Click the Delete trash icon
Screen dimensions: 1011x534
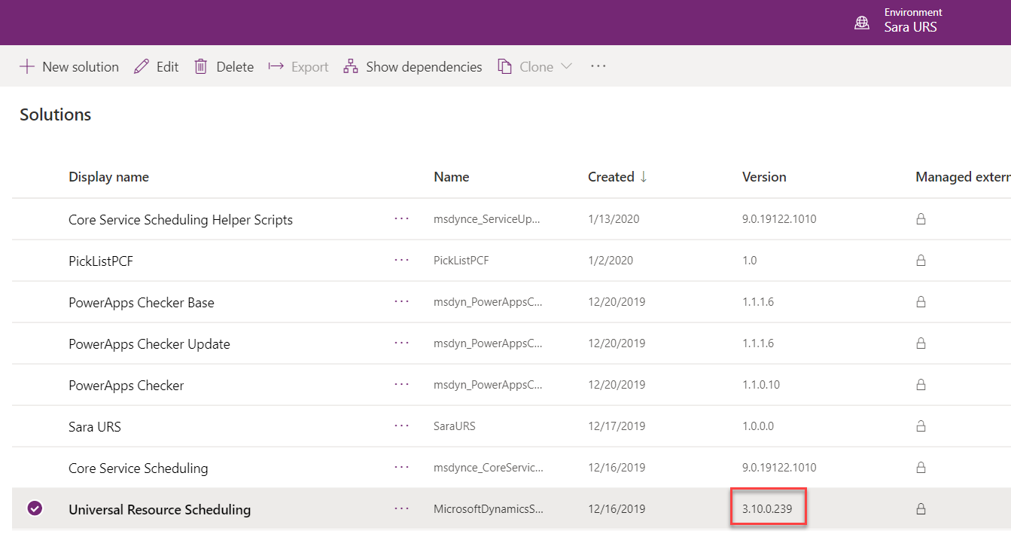tap(200, 66)
